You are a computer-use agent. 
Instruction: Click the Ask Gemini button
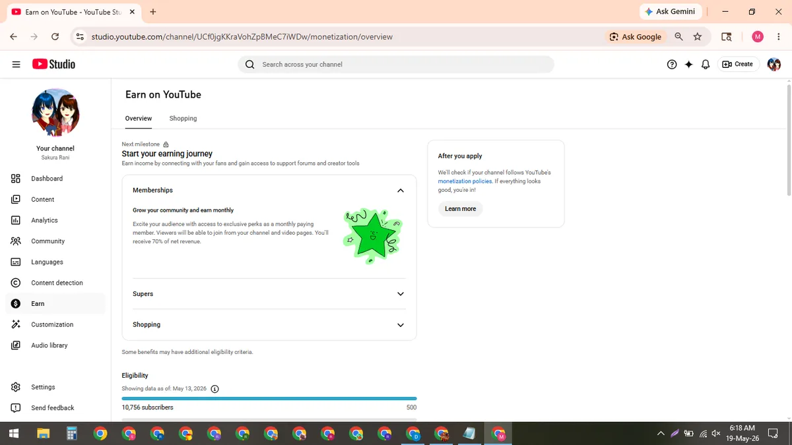click(x=670, y=12)
